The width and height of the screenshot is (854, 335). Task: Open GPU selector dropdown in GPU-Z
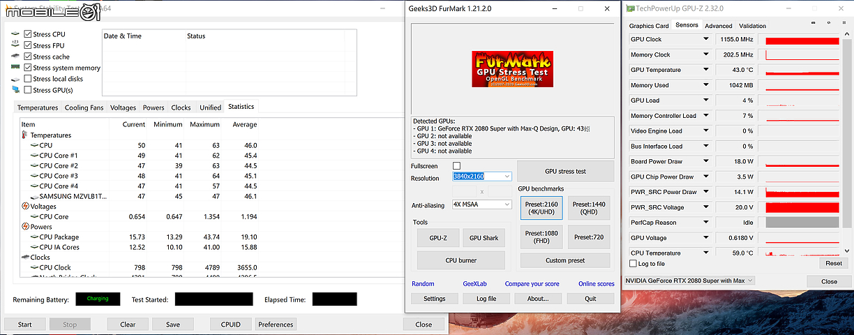point(689,281)
